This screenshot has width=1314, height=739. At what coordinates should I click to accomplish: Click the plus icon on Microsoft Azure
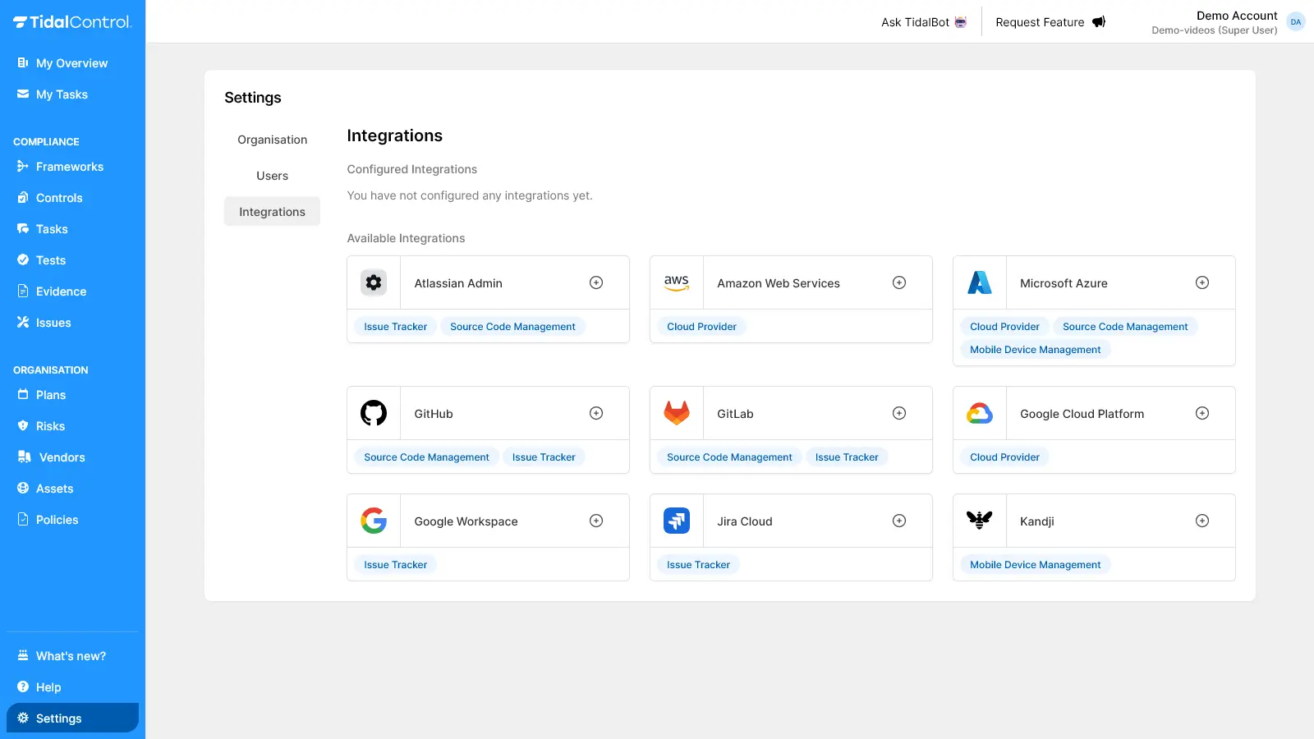tap(1202, 282)
